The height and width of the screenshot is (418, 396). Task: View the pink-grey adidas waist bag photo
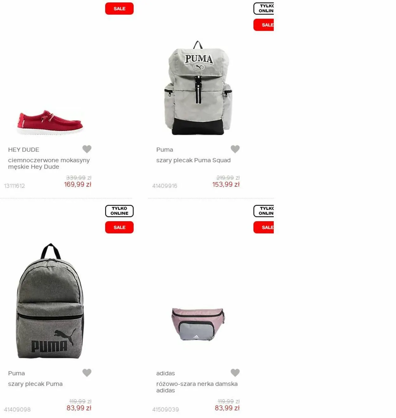pyautogui.click(x=198, y=324)
